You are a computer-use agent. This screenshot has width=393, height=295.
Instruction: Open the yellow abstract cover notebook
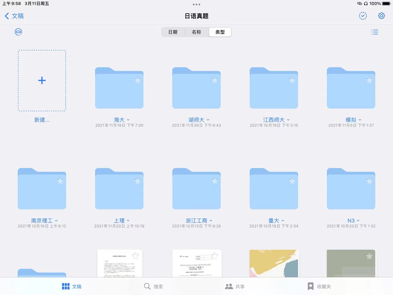(274, 263)
